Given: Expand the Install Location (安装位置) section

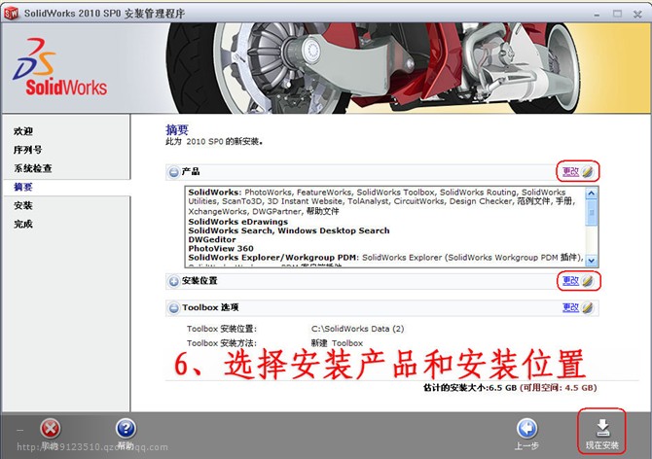Looking at the screenshot, I should 173,281.
